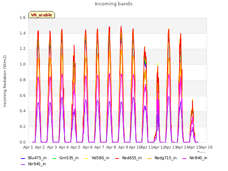Click the Apr 6 x-axis tick label

(88, 147)
